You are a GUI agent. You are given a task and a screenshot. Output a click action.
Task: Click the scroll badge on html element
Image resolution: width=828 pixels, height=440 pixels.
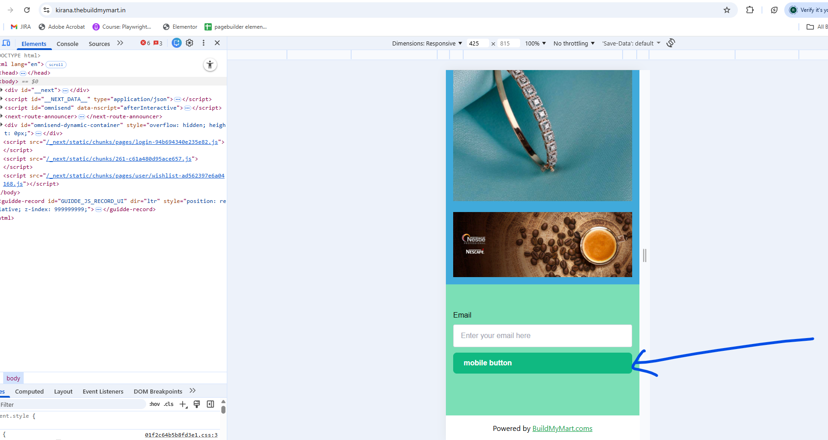click(56, 65)
